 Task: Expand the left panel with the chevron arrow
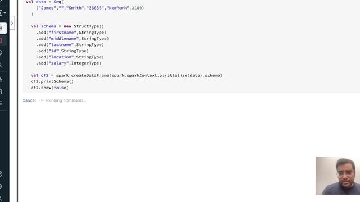click(x=12, y=23)
